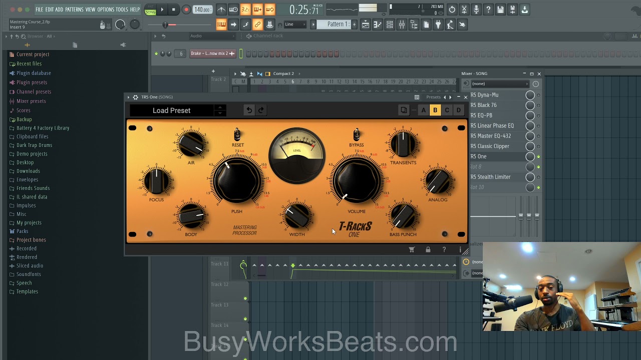The height and width of the screenshot is (360, 641).
Task: Toggle the recording countdown icon
Action: coord(245,9)
